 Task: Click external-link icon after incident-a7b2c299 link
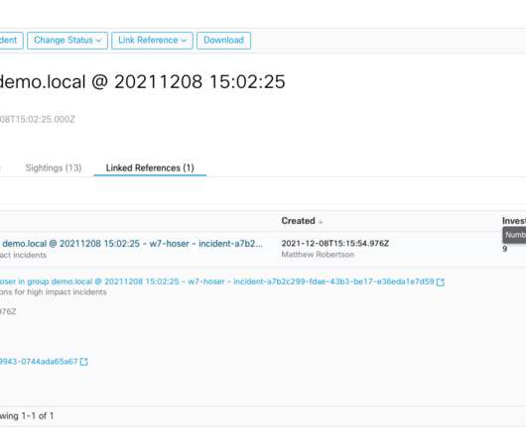pyautogui.click(x=441, y=282)
